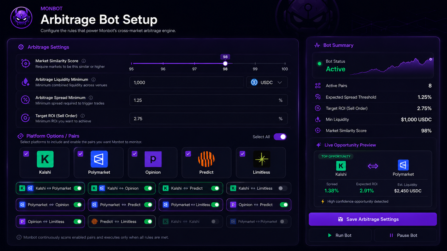Click the Expected ROI value 2.91%
447x251 pixels.
point(367,191)
